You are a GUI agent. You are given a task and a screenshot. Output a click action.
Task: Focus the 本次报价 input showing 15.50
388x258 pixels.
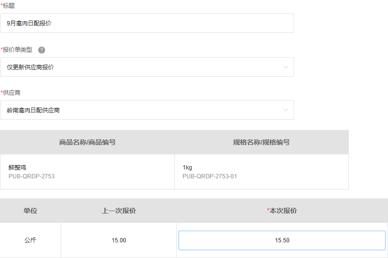[282, 240]
